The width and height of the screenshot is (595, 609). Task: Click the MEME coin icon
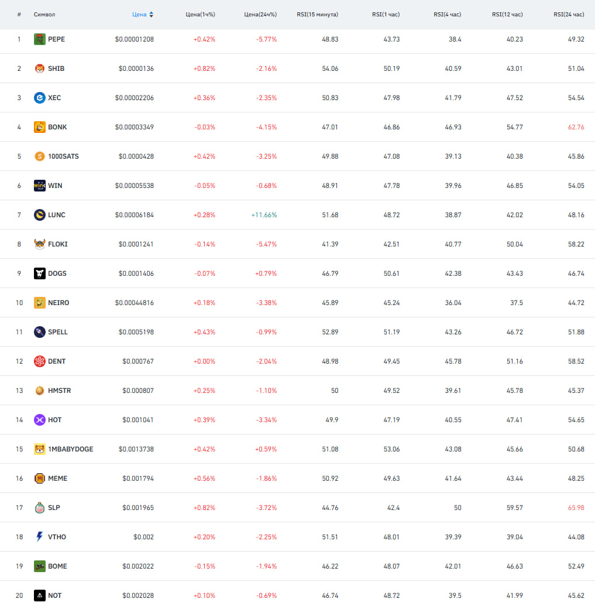tap(40, 478)
